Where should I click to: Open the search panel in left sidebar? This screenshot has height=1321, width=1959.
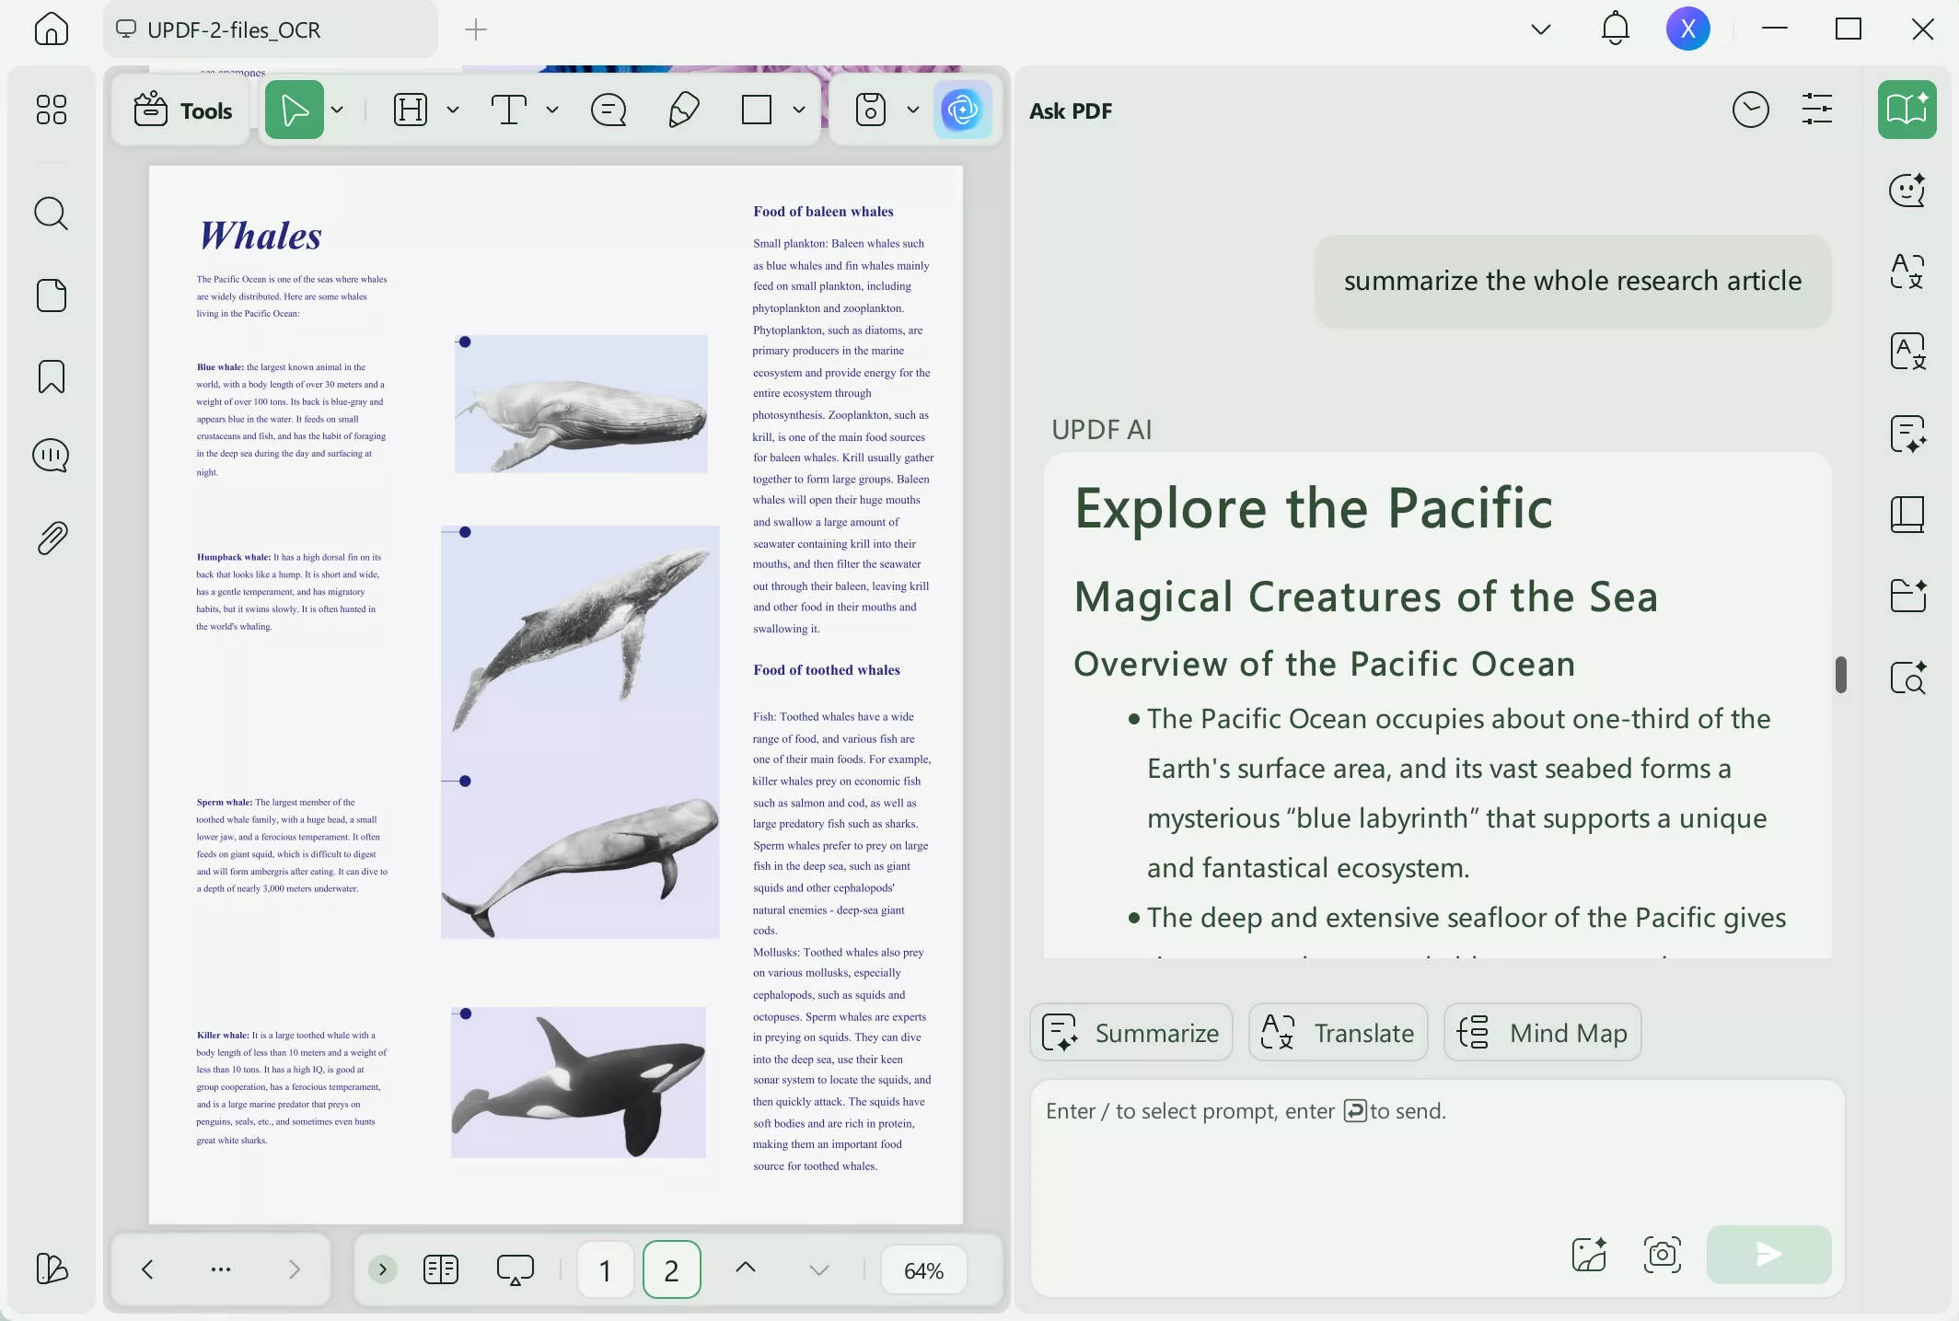(x=51, y=214)
